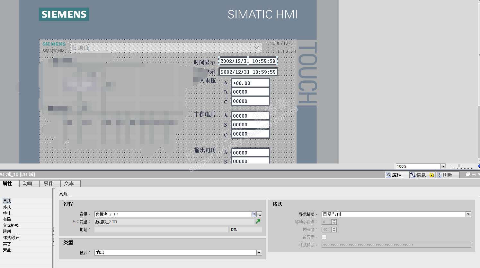Click the 工作电压 label on the HMI
Viewport: 480px width, 268px height.
click(x=204, y=114)
